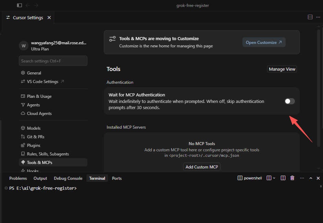Click the Plugins icon
This screenshot has height=223, width=323.
(x=23, y=145)
